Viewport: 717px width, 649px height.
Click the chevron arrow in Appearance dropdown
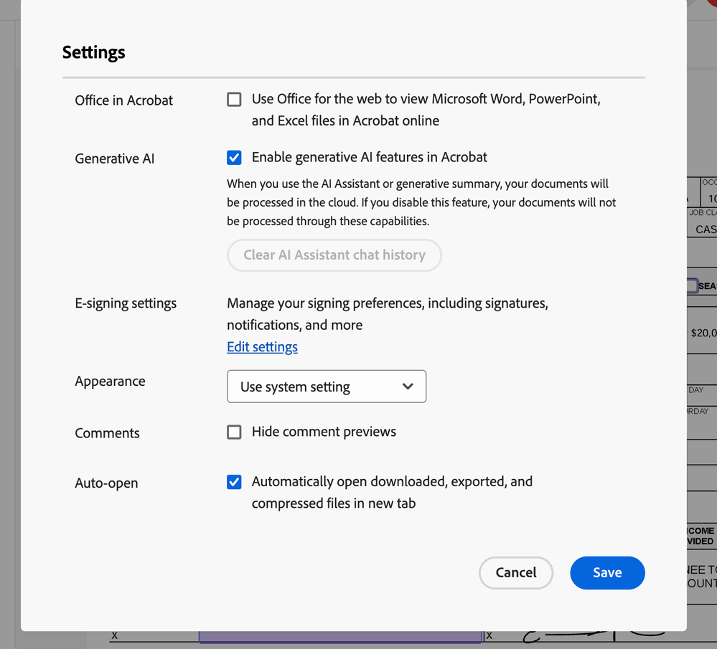pyautogui.click(x=408, y=387)
